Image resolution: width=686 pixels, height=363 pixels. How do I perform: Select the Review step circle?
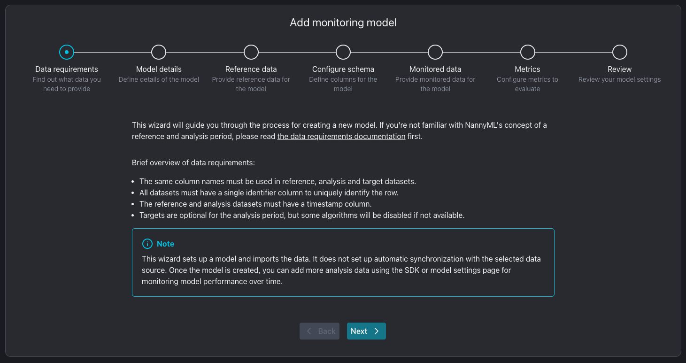point(620,52)
